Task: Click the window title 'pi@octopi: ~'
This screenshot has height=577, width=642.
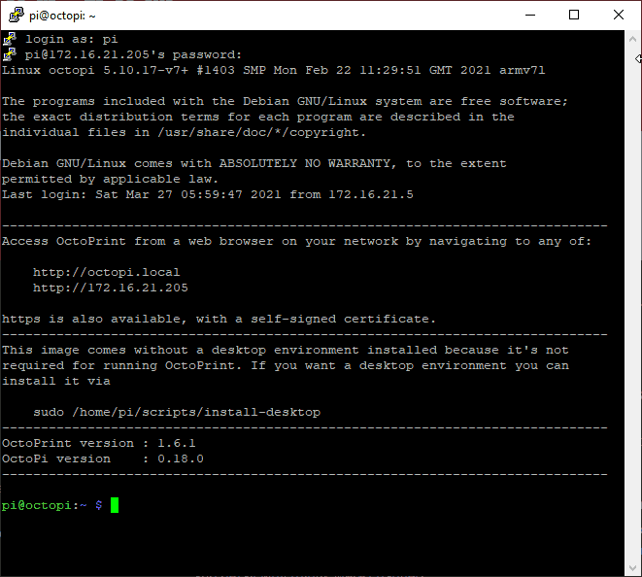Action: tap(62, 16)
